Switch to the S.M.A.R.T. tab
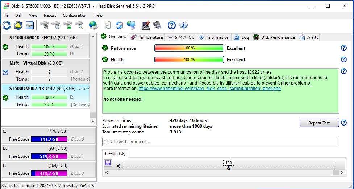The image size is (354, 189). [180, 37]
